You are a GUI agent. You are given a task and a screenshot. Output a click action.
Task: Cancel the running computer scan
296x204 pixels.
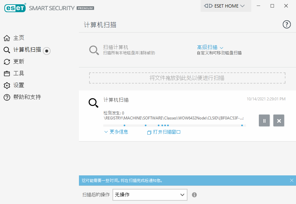coord(279,120)
